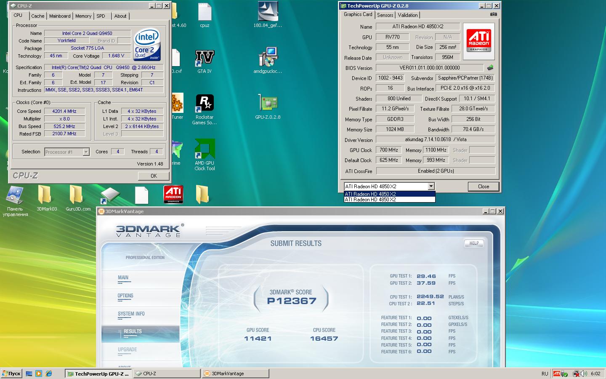Open the drive shortcut icon on desktop
The height and width of the screenshot is (379, 606).
(x=109, y=195)
